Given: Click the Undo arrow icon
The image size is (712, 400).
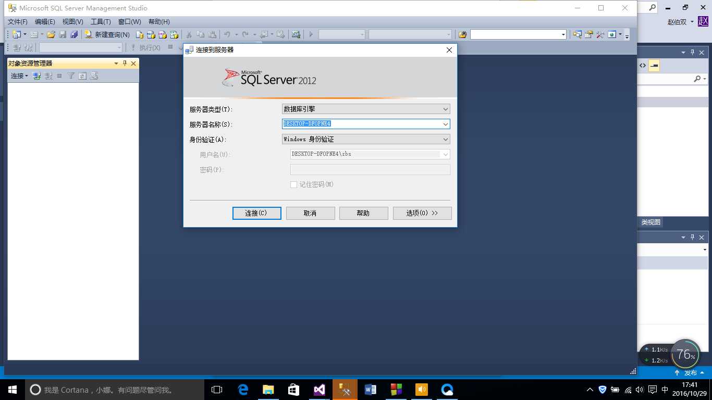Looking at the screenshot, I should [227, 34].
